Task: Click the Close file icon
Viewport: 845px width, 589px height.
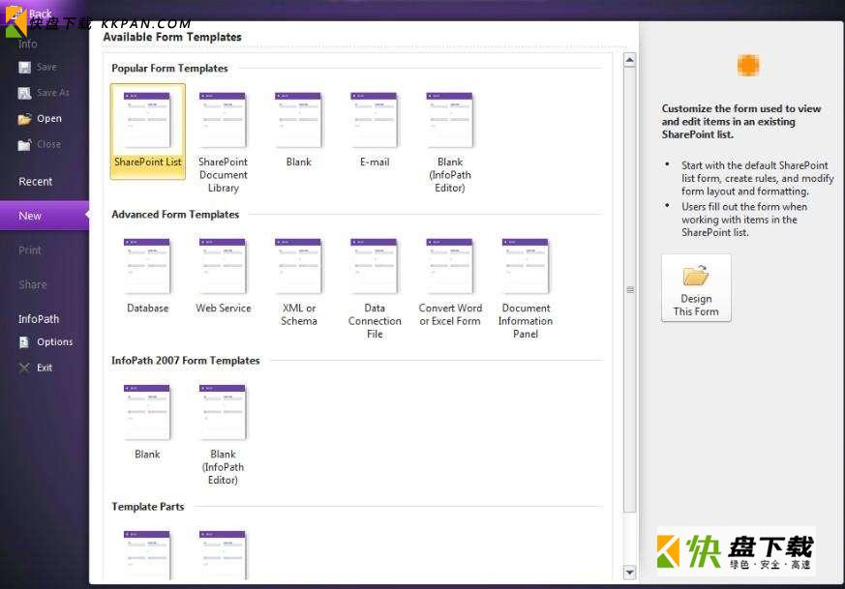Action: [24, 145]
